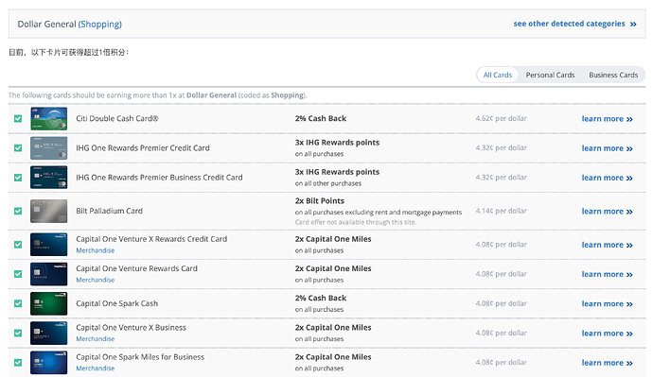Image resolution: width=653 pixels, height=377 pixels.
Task: Select the Citi Double Cash Card® name
Action: pyautogui.click(x=117, y=118)
